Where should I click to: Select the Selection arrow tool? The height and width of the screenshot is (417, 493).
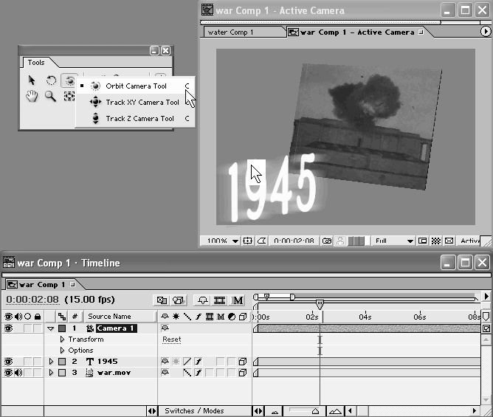click(32, 80)
